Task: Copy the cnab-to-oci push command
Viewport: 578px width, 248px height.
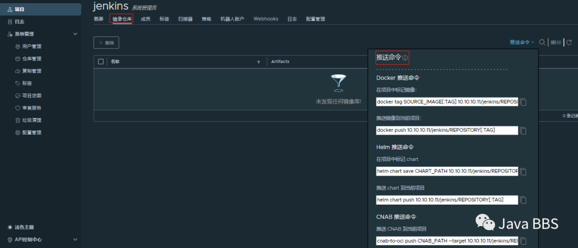Action: (523, 242)
